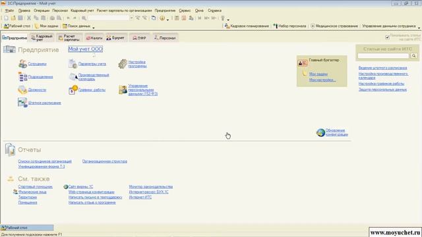
Task: Open the Файл menu
Action: (x=9, y=11)
